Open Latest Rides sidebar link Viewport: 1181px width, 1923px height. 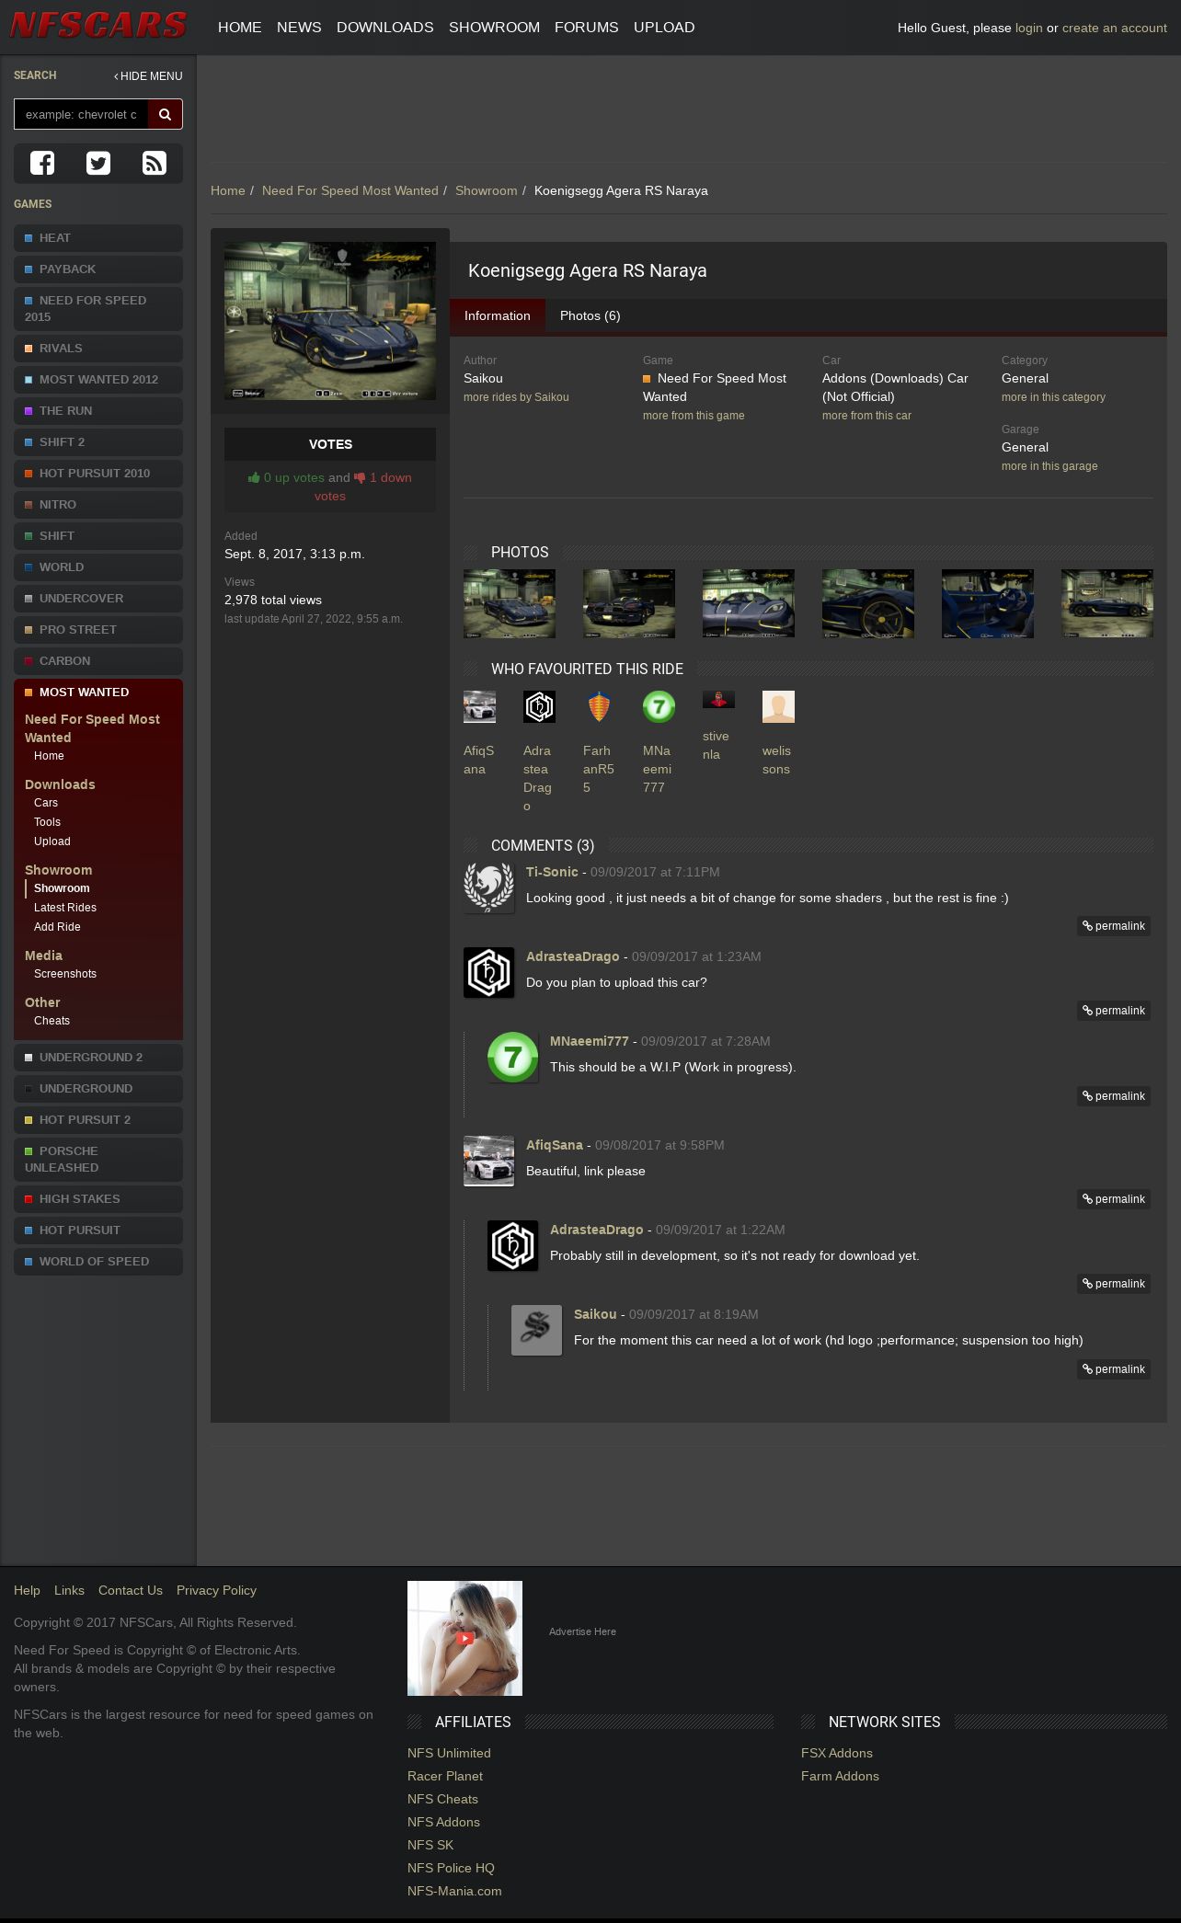click(x=65, y=908)
